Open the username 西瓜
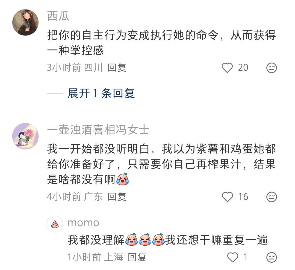The height and width of the screenshot is (270, 295). click(58, 16)
